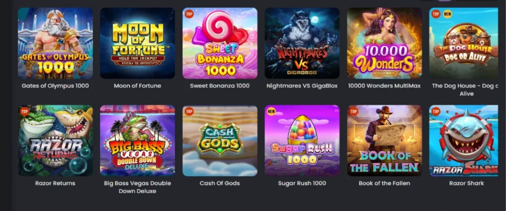The image size is (506, 211).
Task: Open Gates of Olympus 1000 game thumbnail
Action: (x=55, y=43)
